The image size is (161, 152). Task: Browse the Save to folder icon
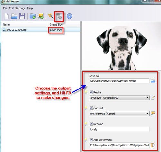coord(153,81)
